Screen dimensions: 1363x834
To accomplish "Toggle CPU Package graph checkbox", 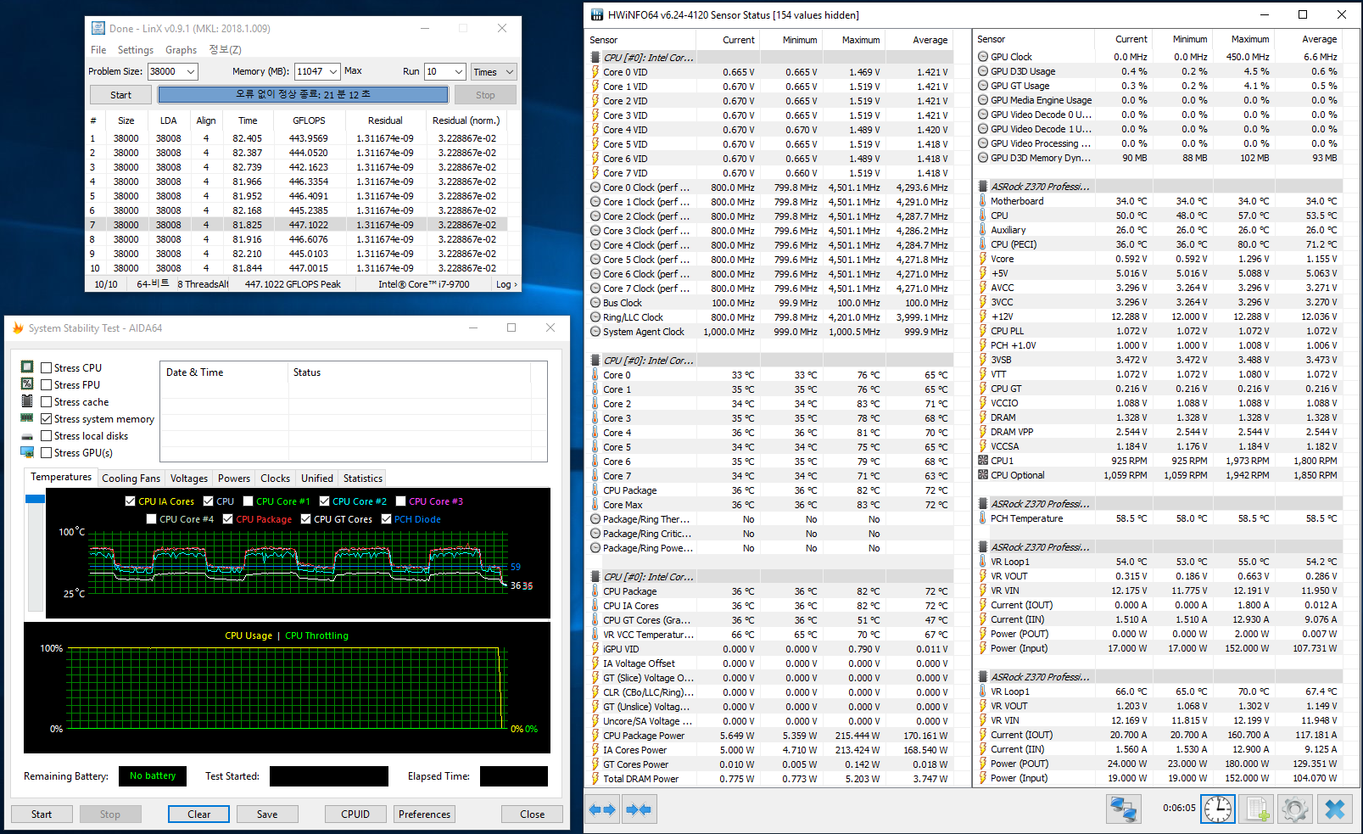I will pyautogui.click(x=228, y=519).
